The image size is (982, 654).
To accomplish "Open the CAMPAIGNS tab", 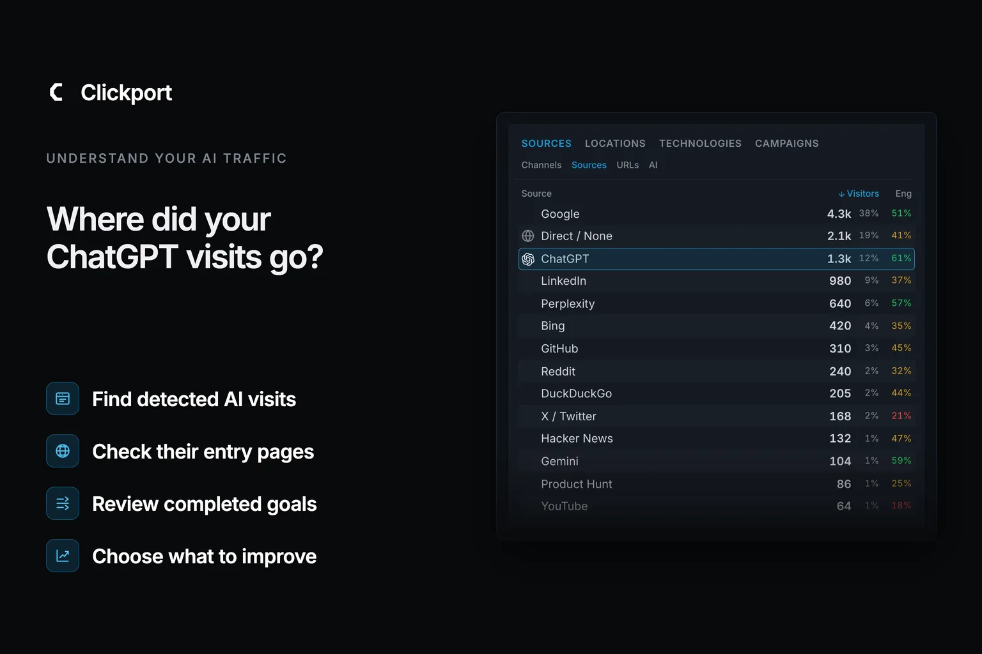I will (x=786, y=144).
